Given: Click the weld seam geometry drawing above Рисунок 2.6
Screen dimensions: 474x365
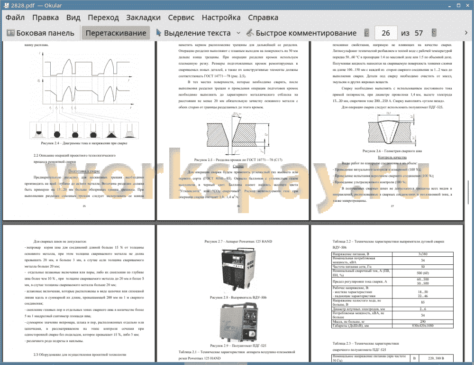Looking at the screenshot, I should (x=391, y=128).
